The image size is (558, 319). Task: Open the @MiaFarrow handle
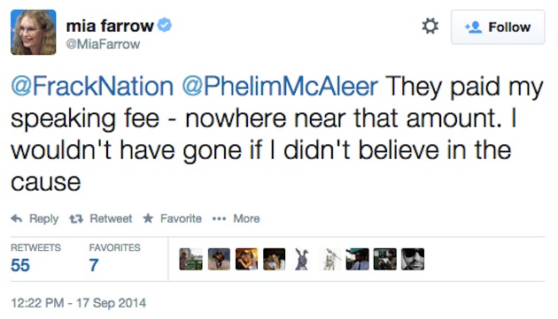[103, 44]
